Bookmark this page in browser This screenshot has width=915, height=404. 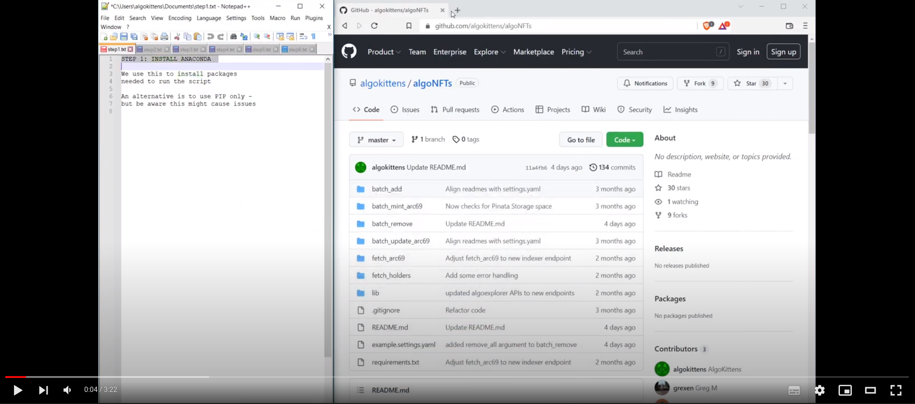[409, 26]
